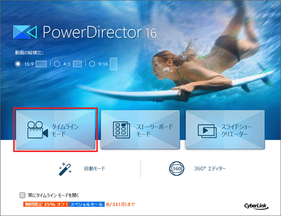Image resolution: width=281 pixels, height=216 pixels.
Task: Click the タイムライン モード button label
Action: coord(65,130)
